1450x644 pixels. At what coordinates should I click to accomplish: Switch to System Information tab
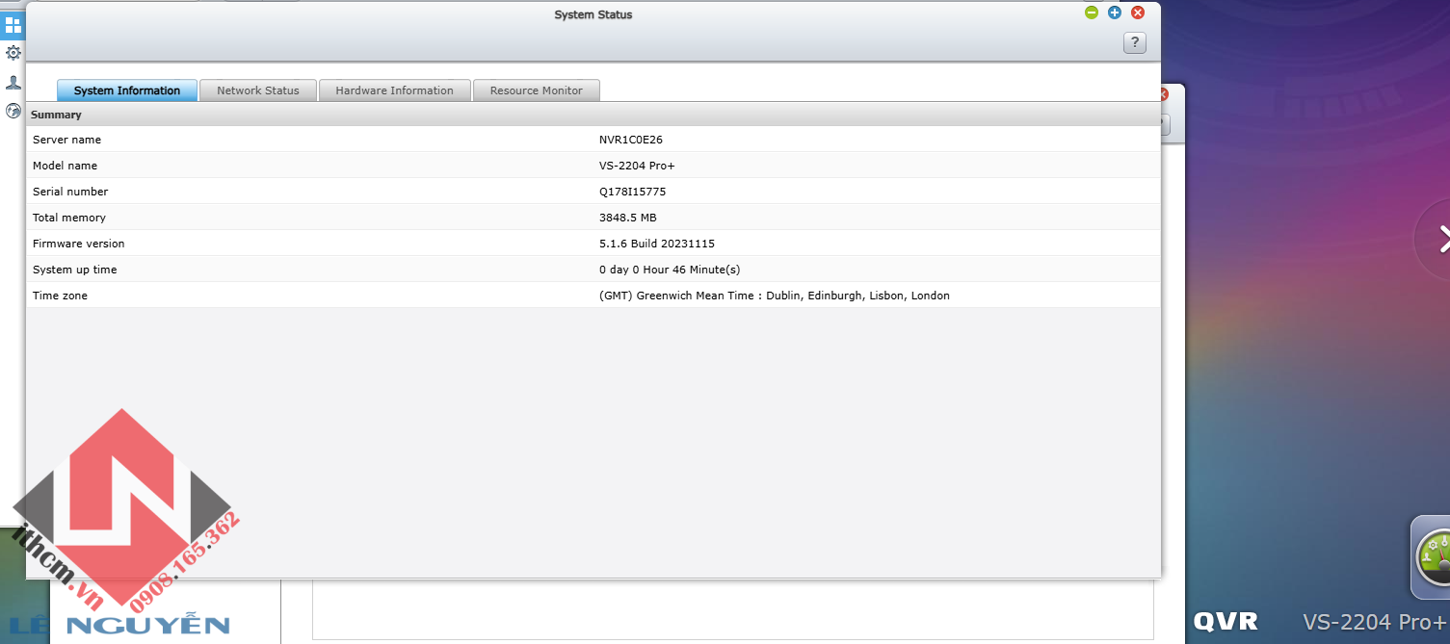pos(127,90)
